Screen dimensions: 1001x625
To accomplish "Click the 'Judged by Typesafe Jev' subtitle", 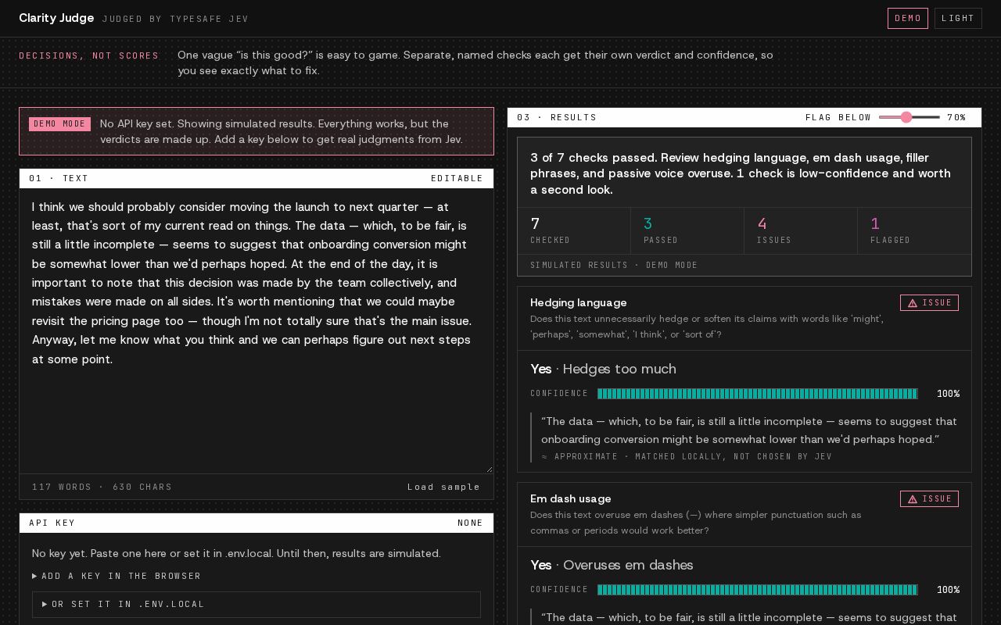I will coord(175,19).
